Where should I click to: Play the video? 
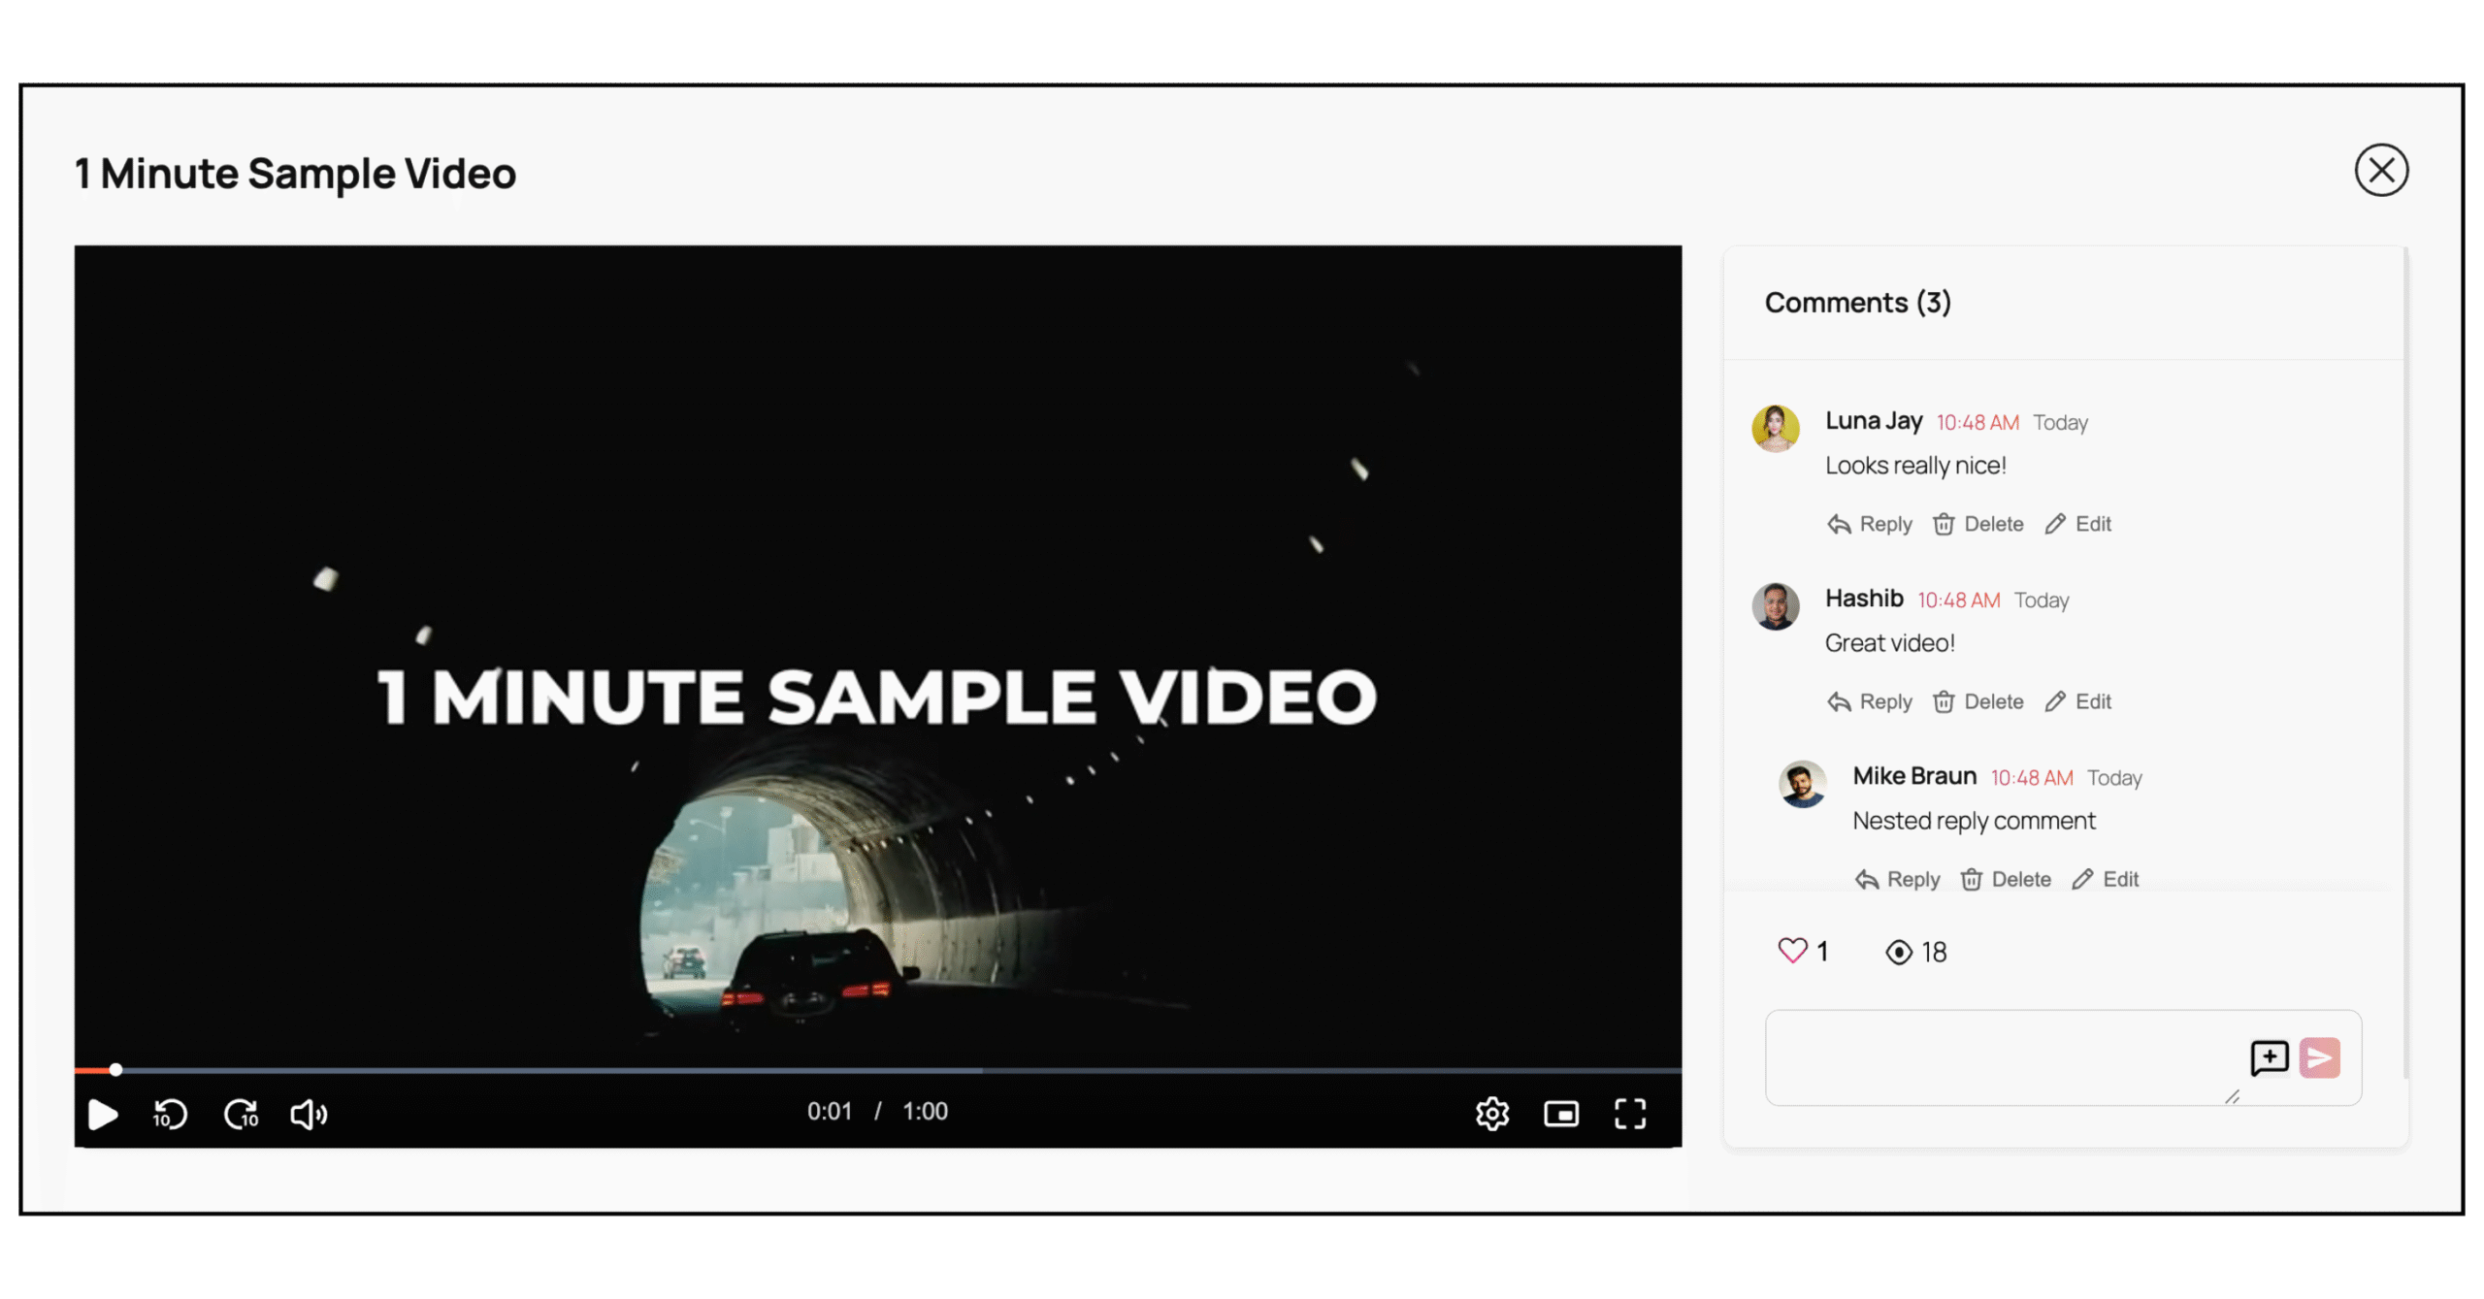(102, 1114)
